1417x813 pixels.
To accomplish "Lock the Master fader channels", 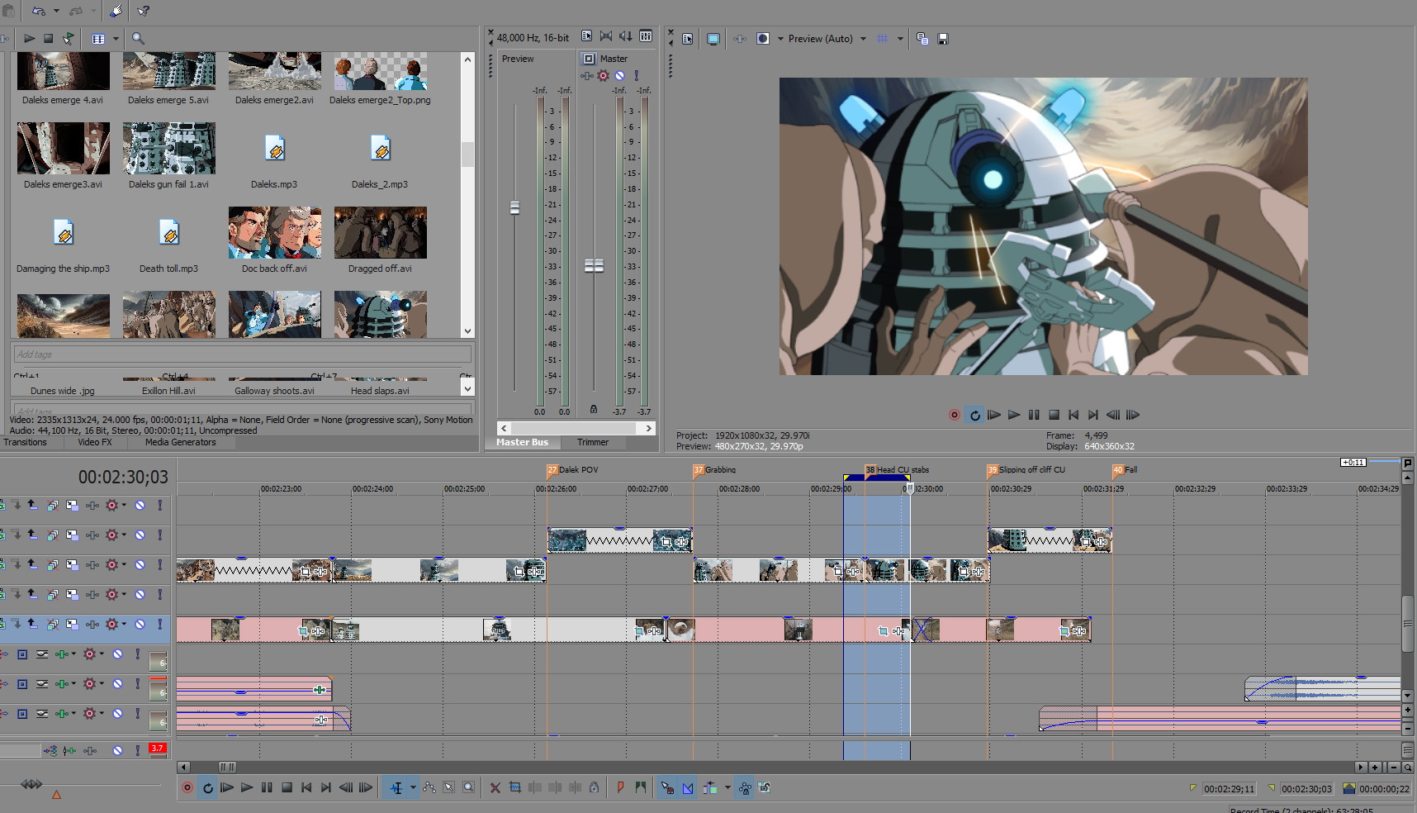I will click(593, 409).
